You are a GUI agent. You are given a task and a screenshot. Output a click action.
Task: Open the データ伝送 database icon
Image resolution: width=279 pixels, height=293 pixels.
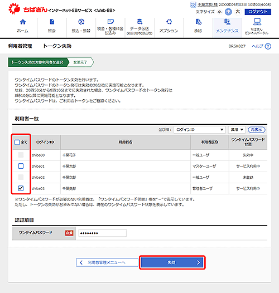pos(139,22)
